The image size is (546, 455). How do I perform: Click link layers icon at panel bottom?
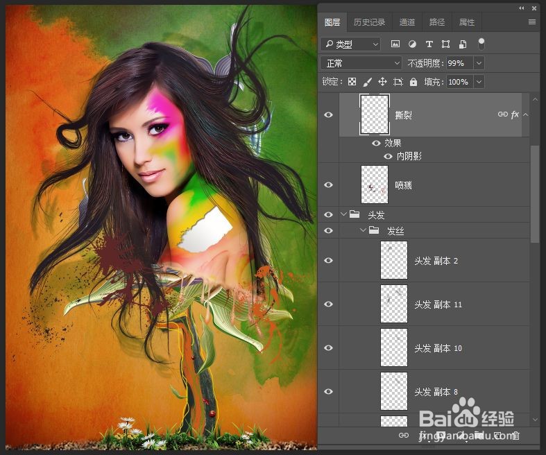click(403, 435)
